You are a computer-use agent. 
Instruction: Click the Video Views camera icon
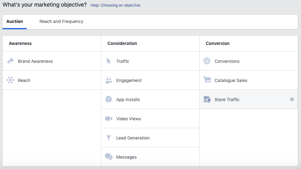109,118
